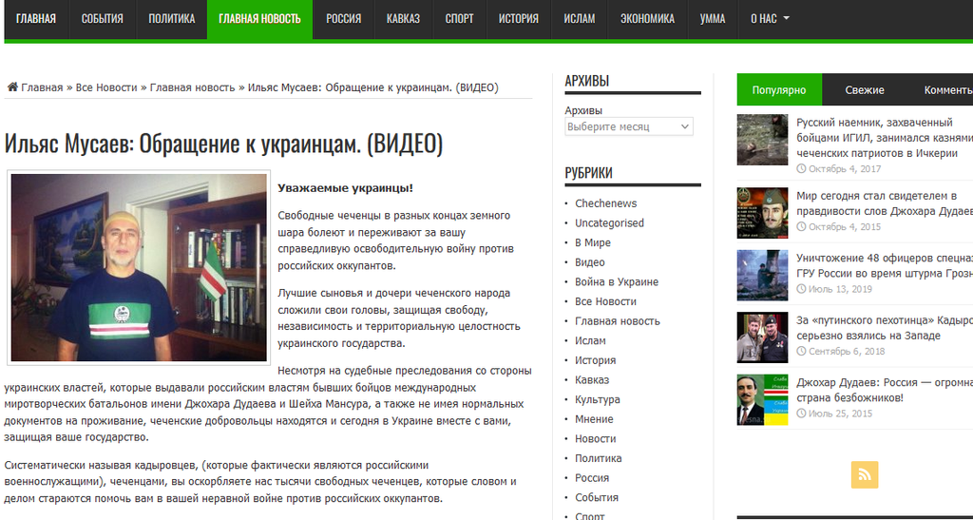Image resolution: width=973 pixels, height=520 pixels.
Task: Open РОССИЯ navigation item
Action: 344,19
